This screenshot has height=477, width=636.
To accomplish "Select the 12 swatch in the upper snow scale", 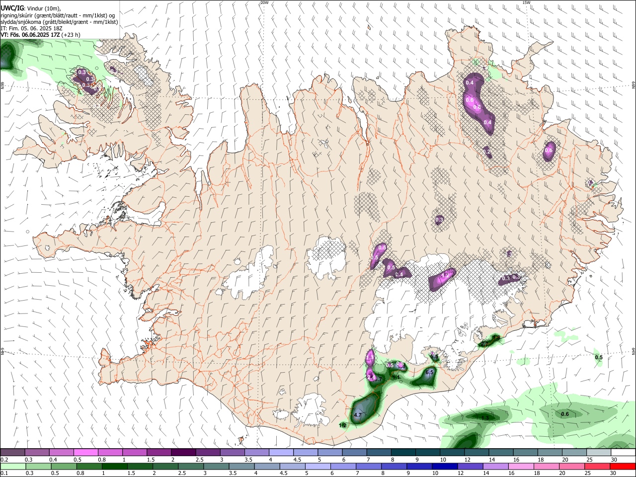I will point(476,453).
